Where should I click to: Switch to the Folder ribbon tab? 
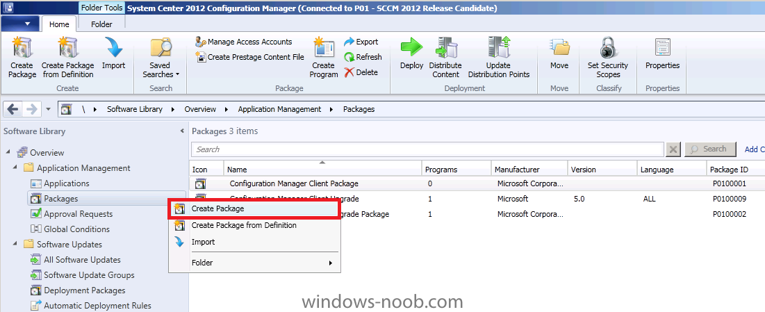101,24
